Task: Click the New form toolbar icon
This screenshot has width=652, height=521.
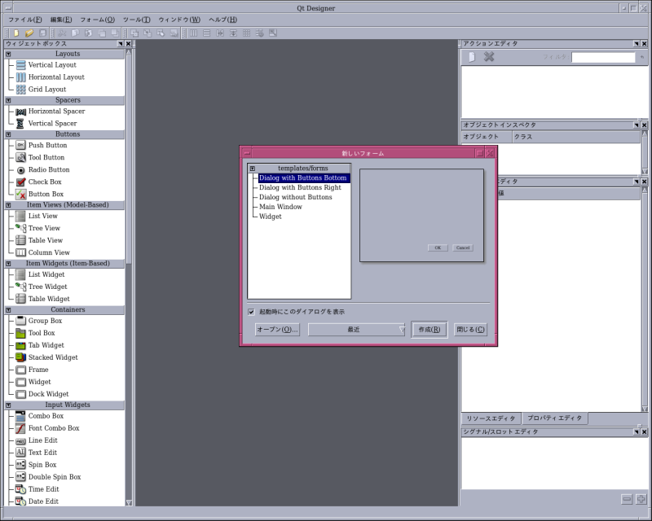Action: tap(15, 33)
